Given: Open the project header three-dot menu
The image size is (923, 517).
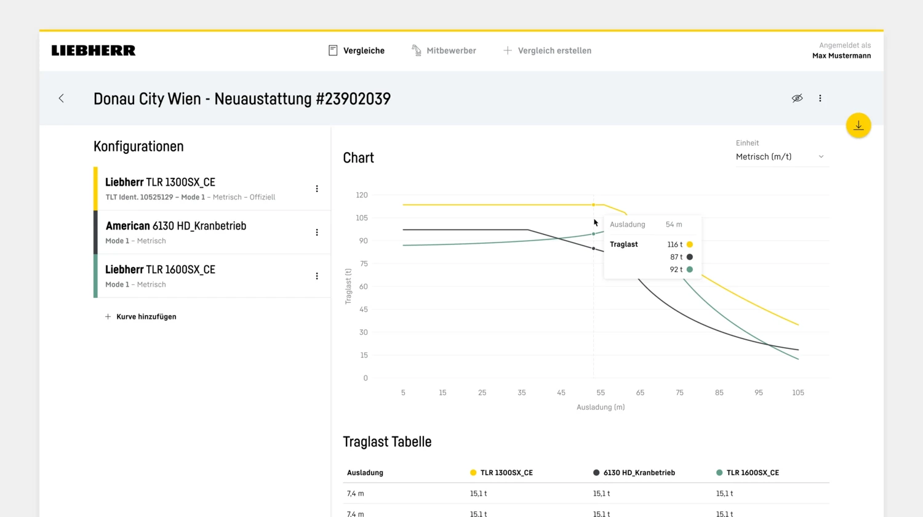Looking at the screenshot, I should (820, 98).
